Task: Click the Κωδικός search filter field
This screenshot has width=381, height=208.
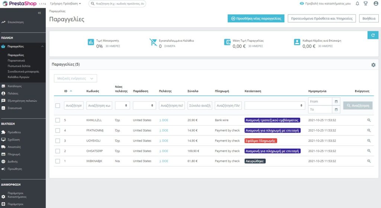Action: (x=99, y=106)
